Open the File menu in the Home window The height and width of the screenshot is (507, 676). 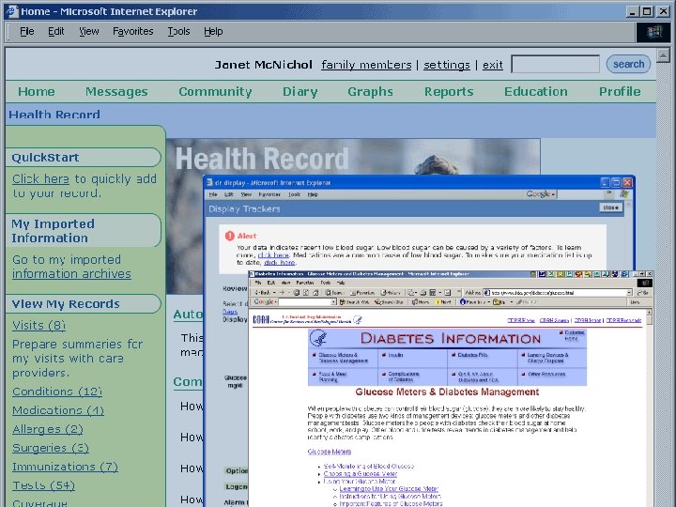[26, 32]
